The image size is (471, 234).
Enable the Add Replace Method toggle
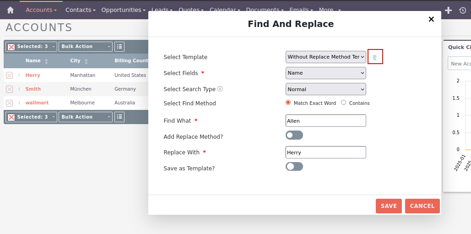pos(294,135)
